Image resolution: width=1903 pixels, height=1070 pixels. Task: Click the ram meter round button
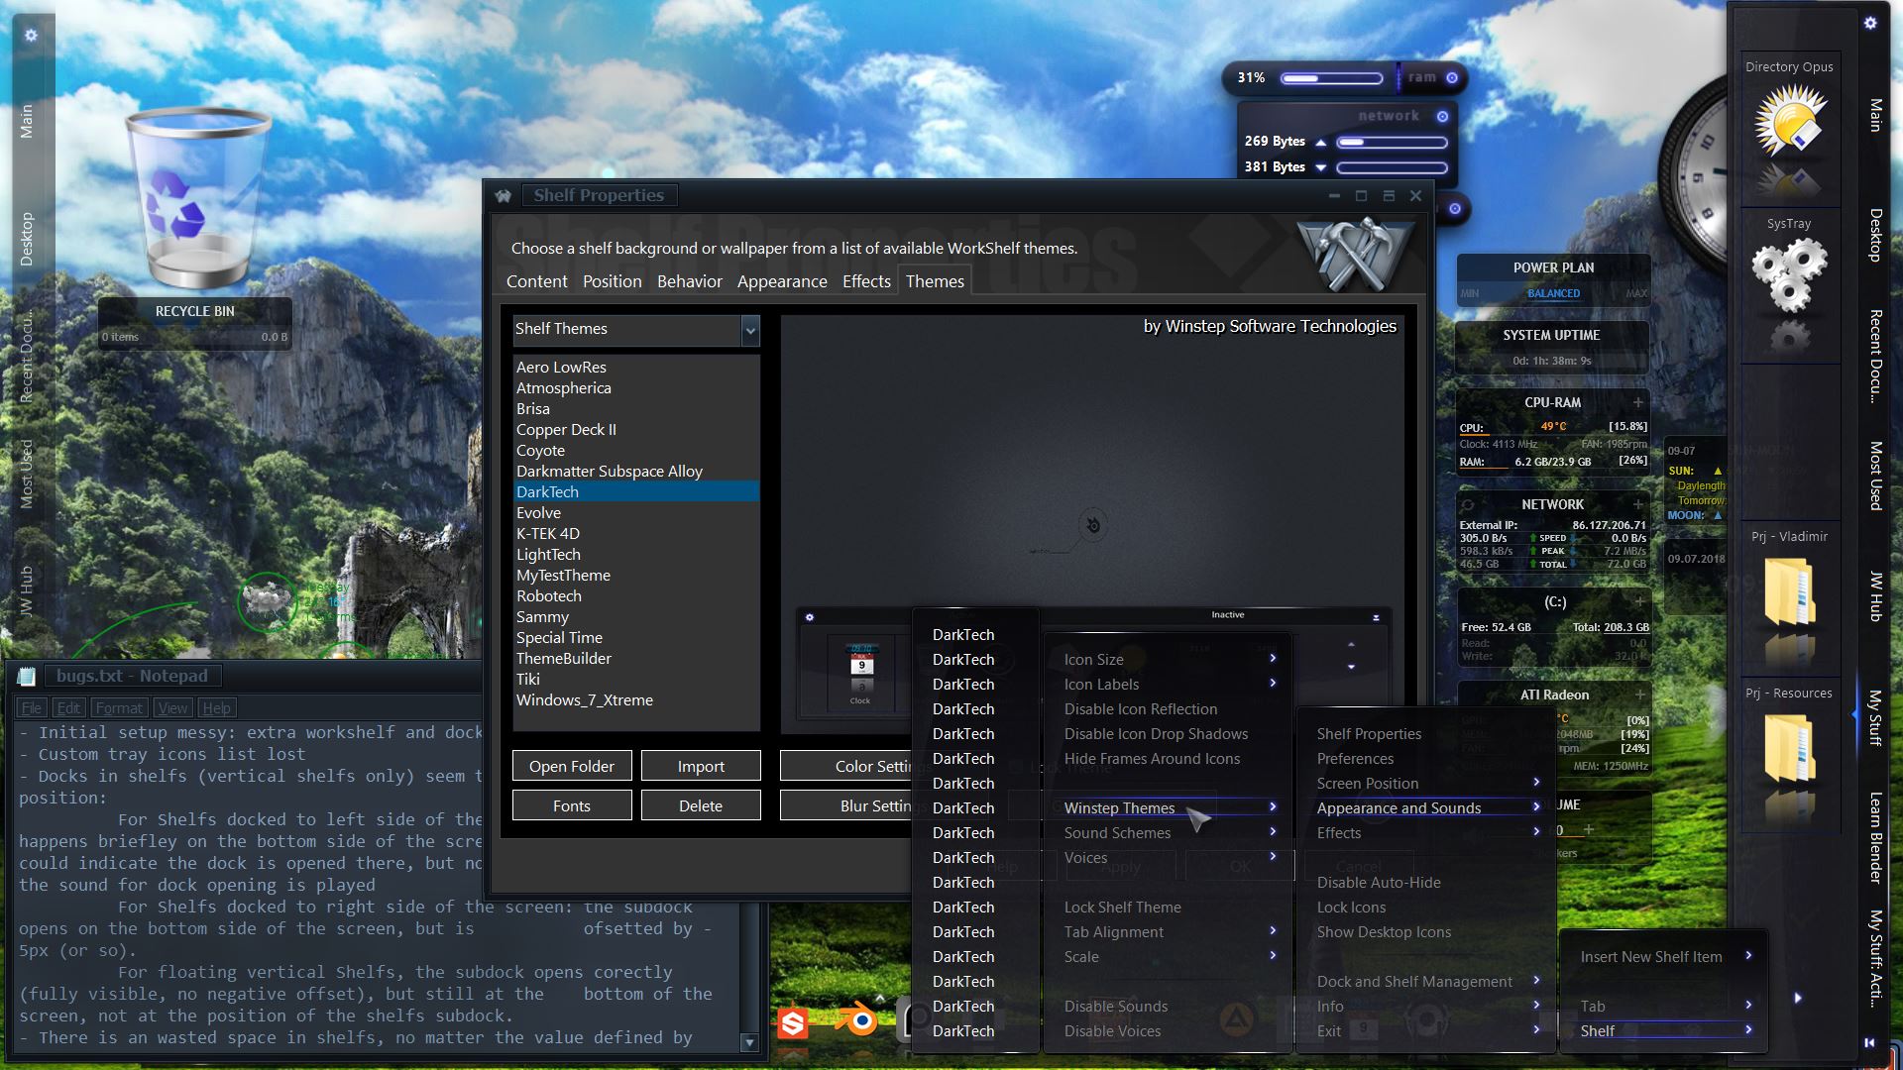(x=1452, y=77)
